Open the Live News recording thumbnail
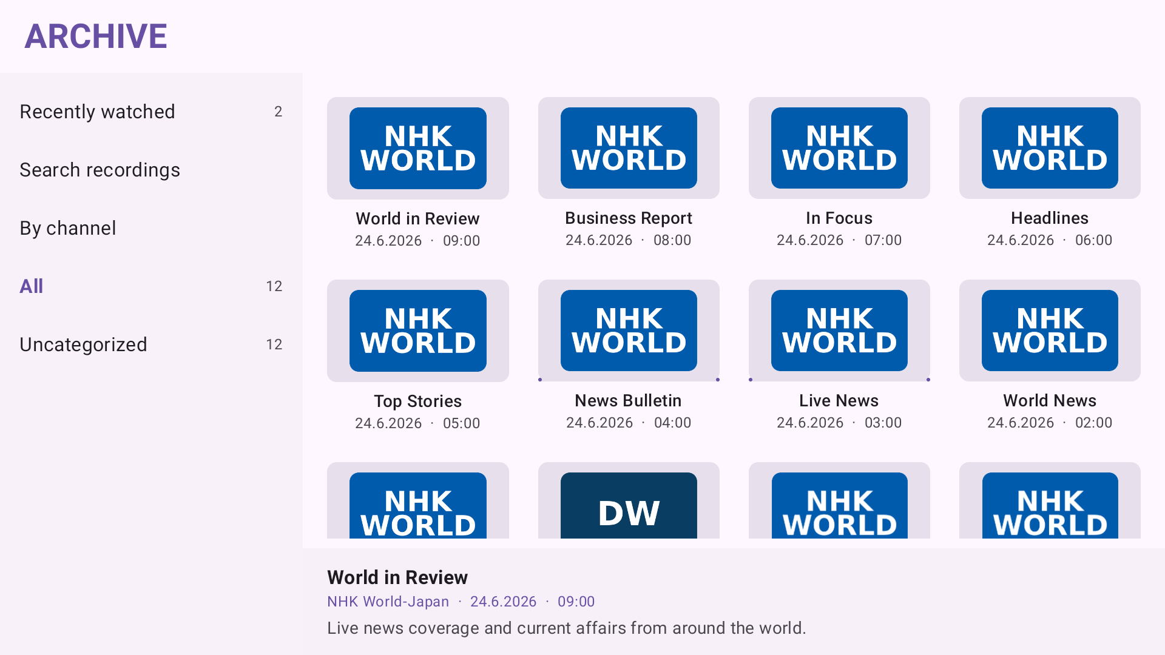1165x655 pixels. coord(839,331)
